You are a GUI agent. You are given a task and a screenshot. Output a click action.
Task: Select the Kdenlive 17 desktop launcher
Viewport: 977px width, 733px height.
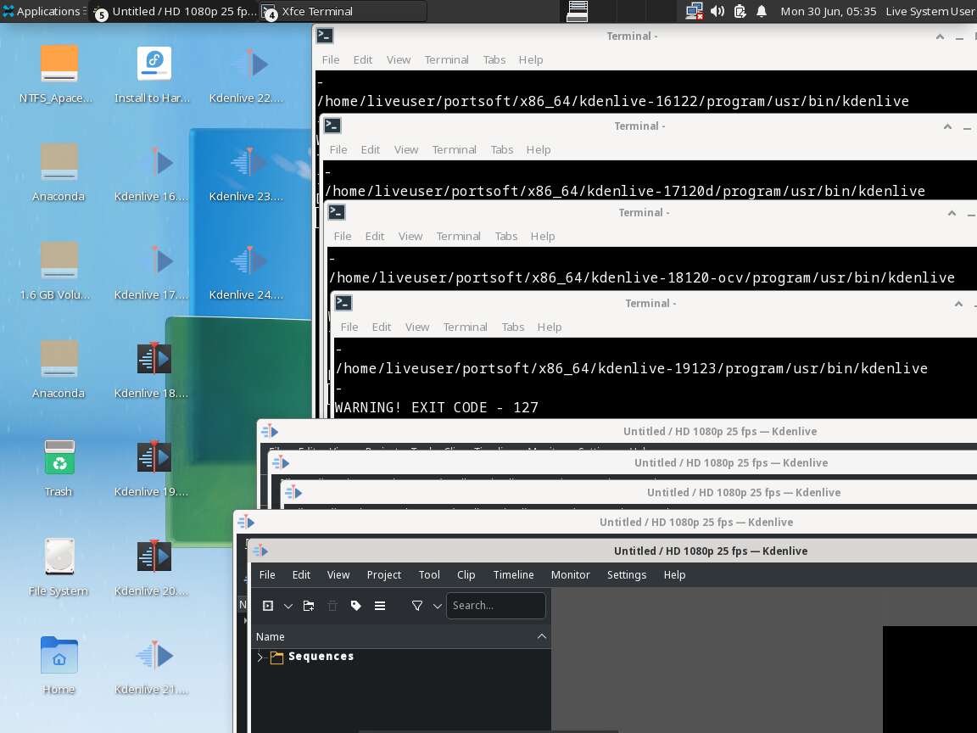[x=154, y=271]
